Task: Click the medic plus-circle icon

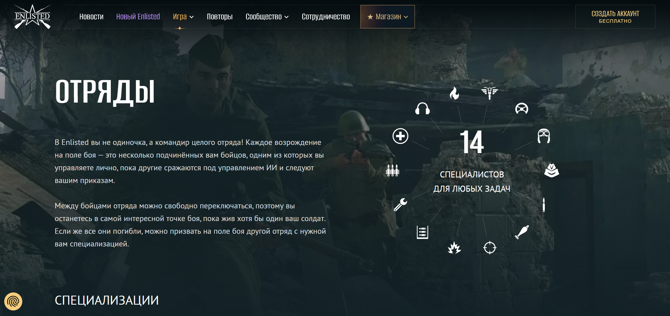Action: (x=401, y=136)
